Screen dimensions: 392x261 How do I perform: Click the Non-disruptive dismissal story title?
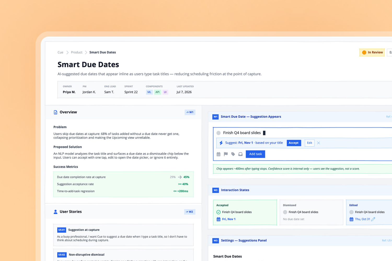click(x=87, y=255)
